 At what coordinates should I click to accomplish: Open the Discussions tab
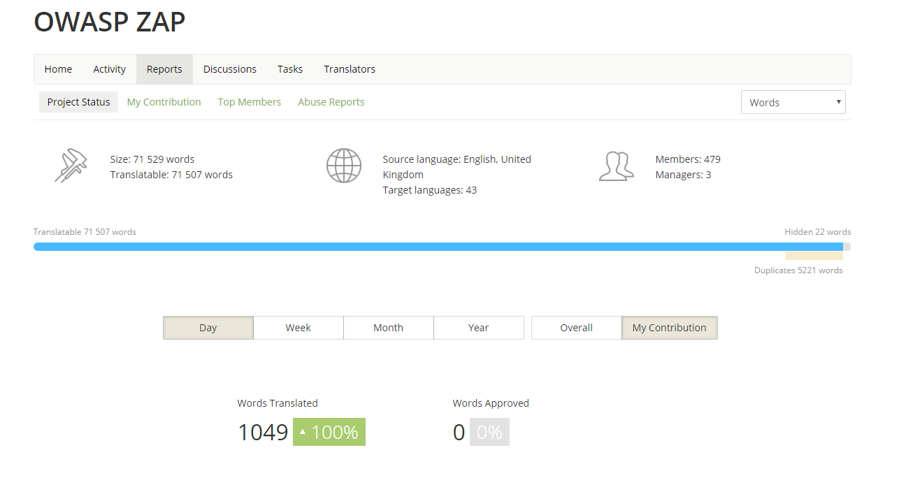point(230,69)
